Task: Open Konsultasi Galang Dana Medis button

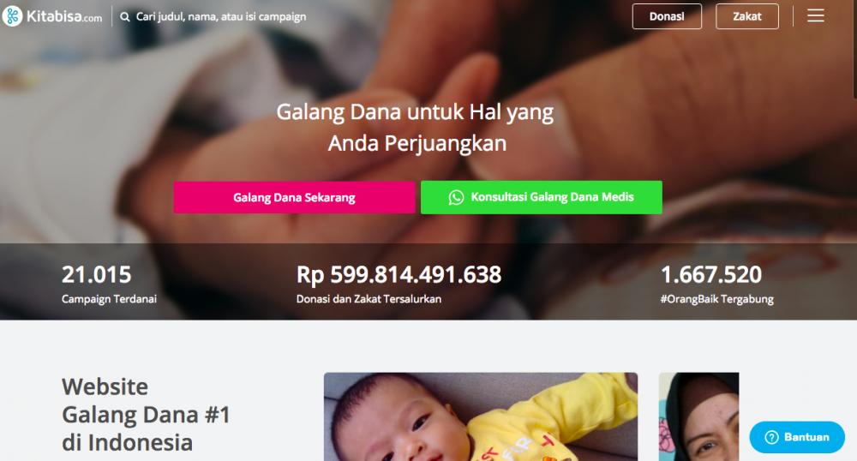Action: (x=541, y=197)
